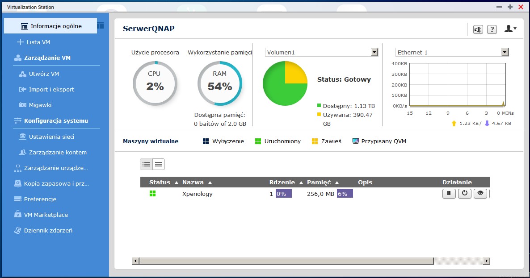530x278 pixels.
Task: Open Preferencje page
Action: click(40, 199)
